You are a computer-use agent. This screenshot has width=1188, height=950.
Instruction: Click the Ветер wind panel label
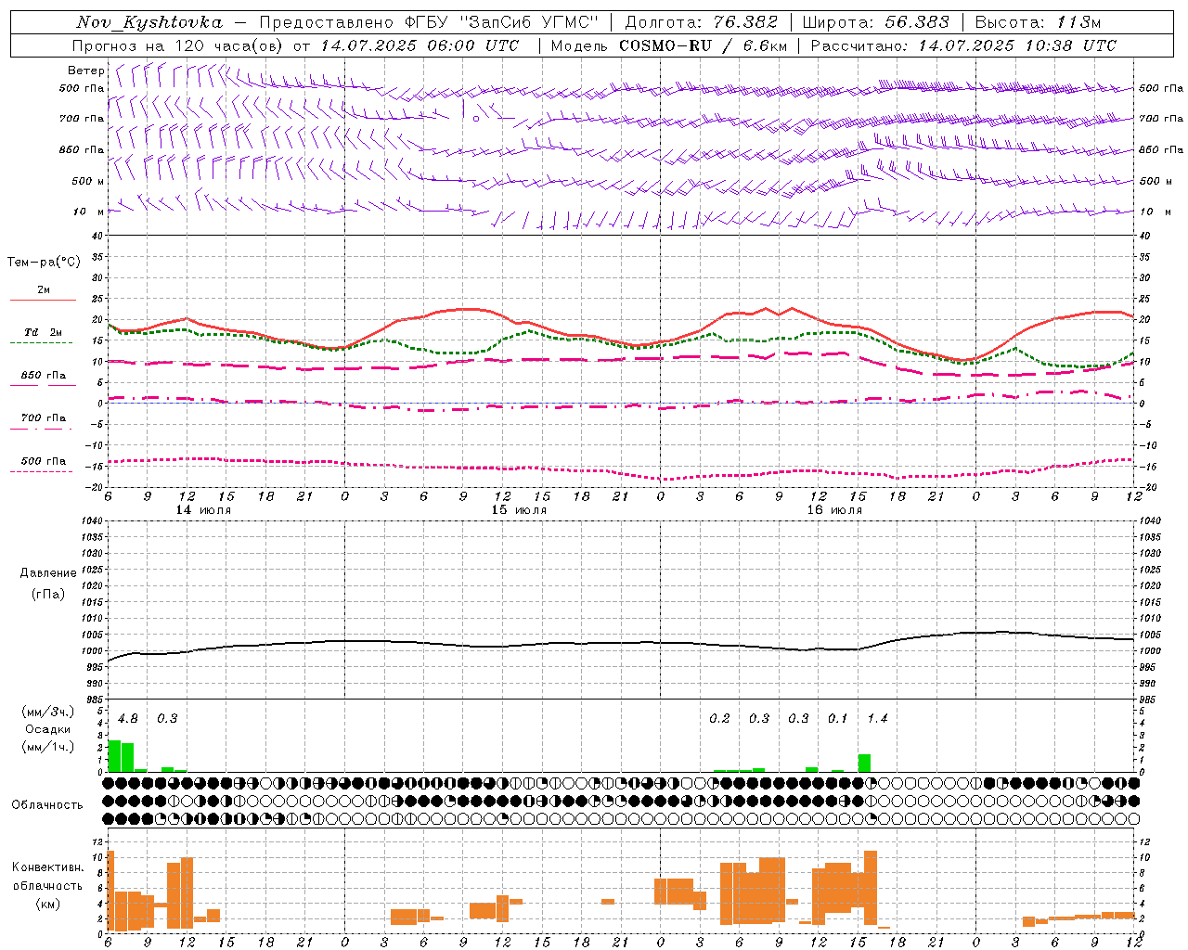[x=85, y=71]
